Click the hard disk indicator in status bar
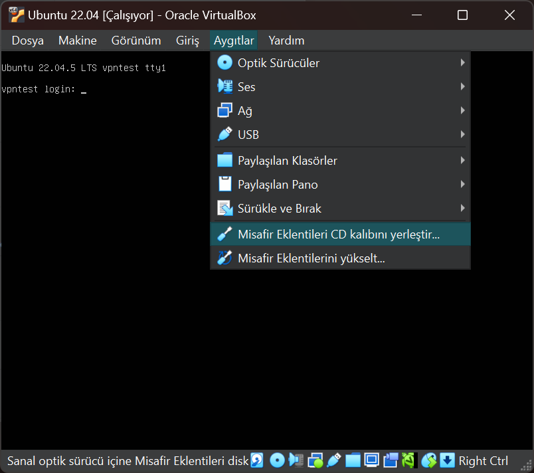534x473 pixels. click(x=257, y=460)
